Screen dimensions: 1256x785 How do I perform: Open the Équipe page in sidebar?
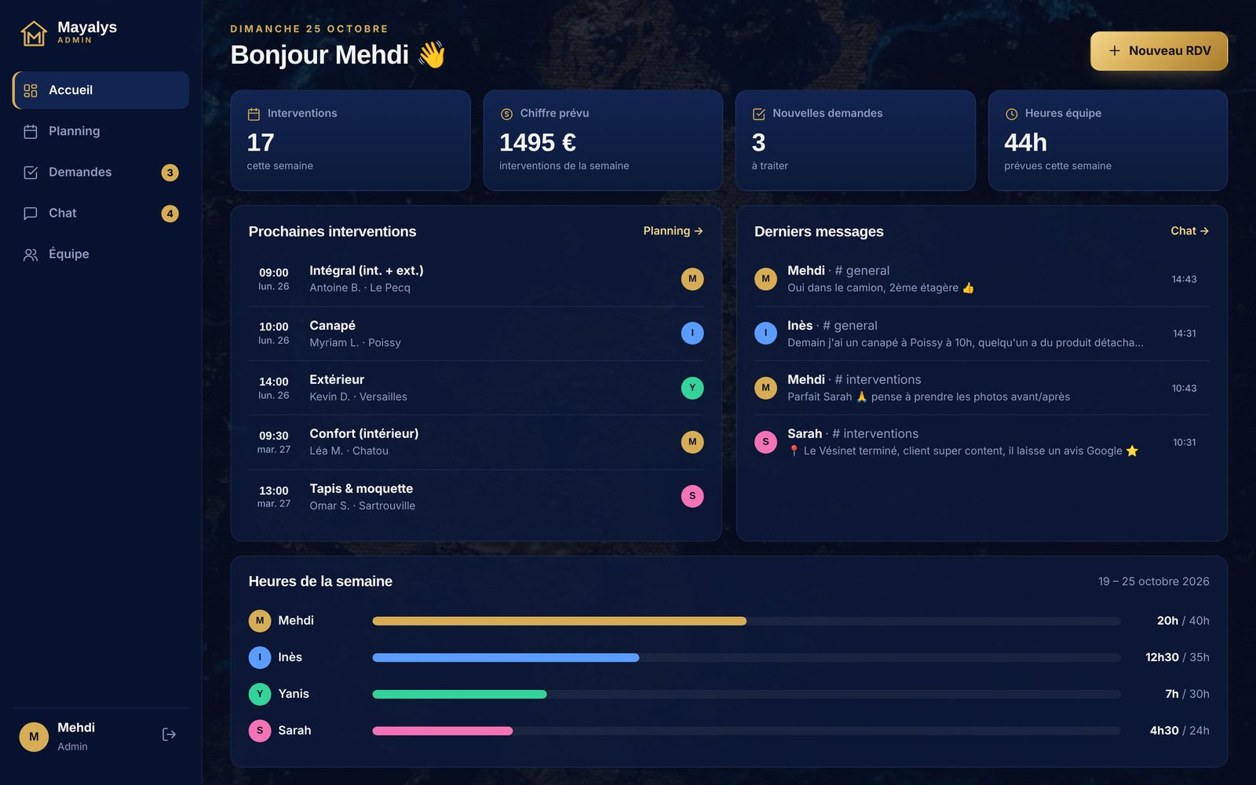pyautogui.click(x=100, y=254)
